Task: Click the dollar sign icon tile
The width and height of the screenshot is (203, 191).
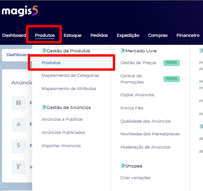Action: pos(18,146)
